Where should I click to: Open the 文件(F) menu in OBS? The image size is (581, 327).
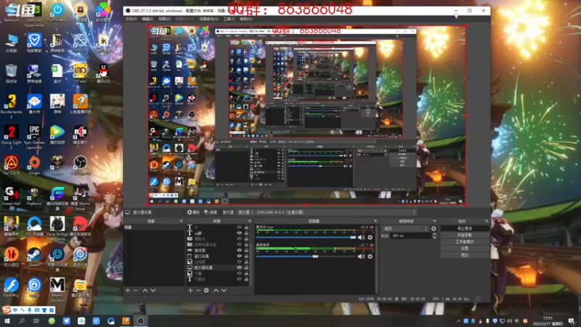pos(131,19)
